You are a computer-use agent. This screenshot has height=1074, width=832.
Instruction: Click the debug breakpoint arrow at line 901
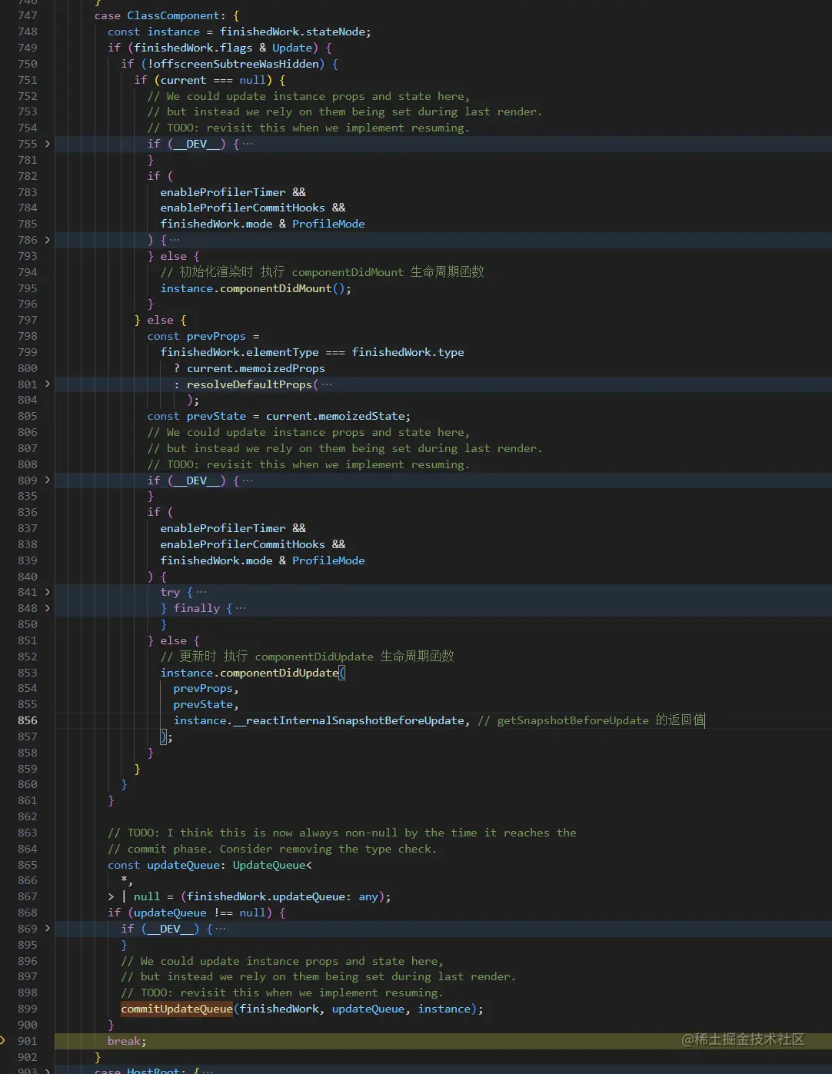[3, 1041]
